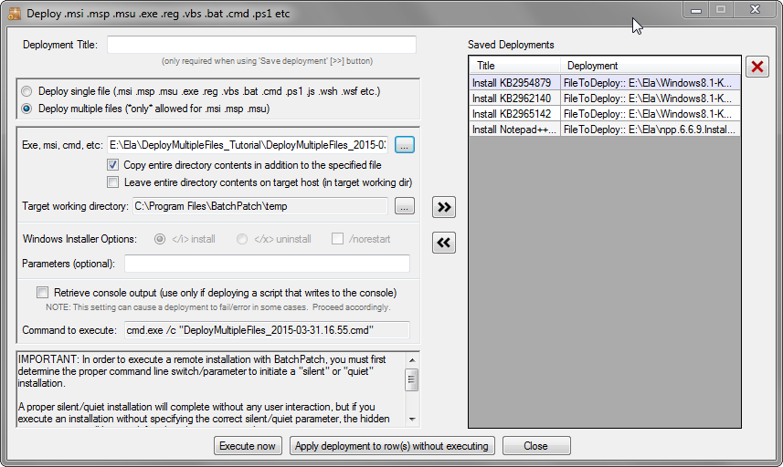Click the Deployment Title input field

[261, 45]
